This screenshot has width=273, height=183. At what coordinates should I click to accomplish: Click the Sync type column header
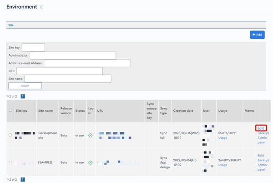[x=164, y=111]
